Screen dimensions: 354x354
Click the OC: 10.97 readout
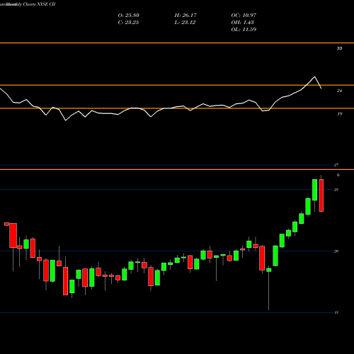(x=244, y=16)
